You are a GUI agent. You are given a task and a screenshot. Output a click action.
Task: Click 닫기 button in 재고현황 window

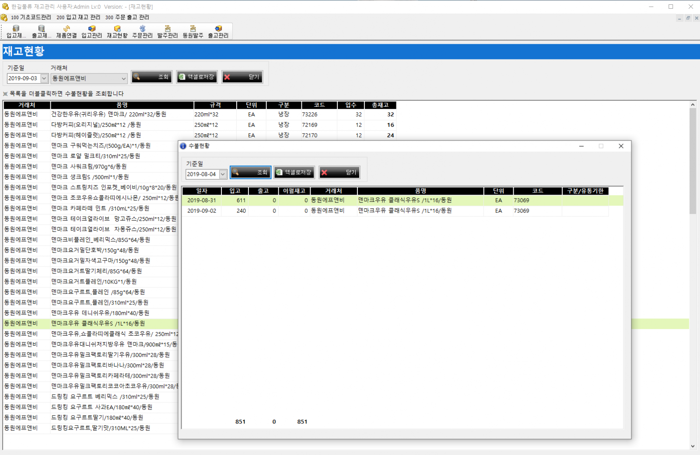pyautogui.click(x=242, y=77)
